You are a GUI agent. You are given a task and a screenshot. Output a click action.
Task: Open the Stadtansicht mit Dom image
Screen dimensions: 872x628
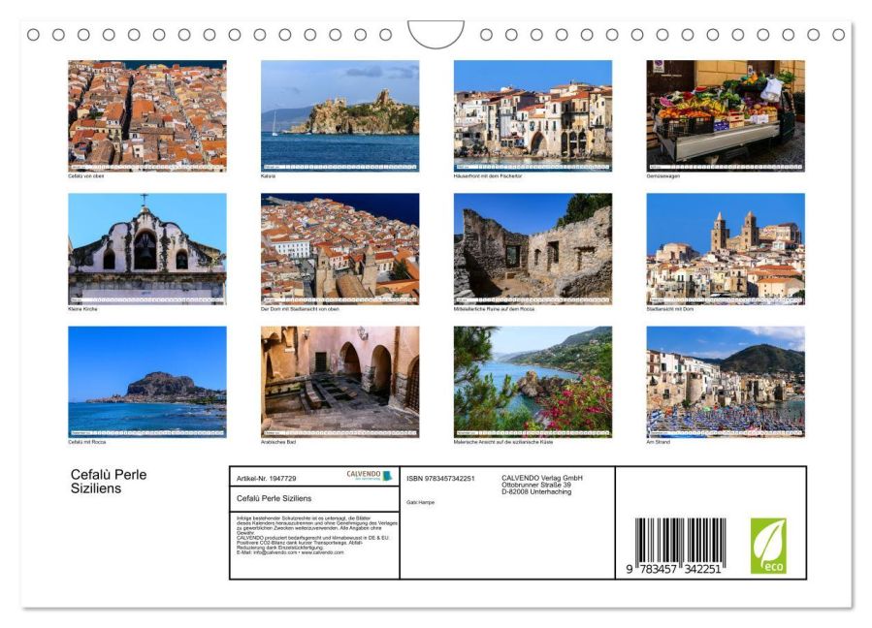pyautogui.click(x=726, y=248)
